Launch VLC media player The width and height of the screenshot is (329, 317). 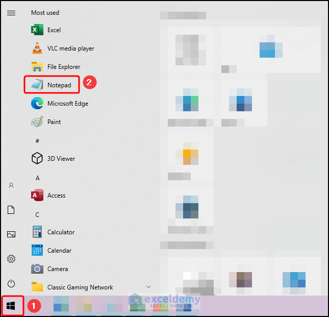click(x=63, y=48)
